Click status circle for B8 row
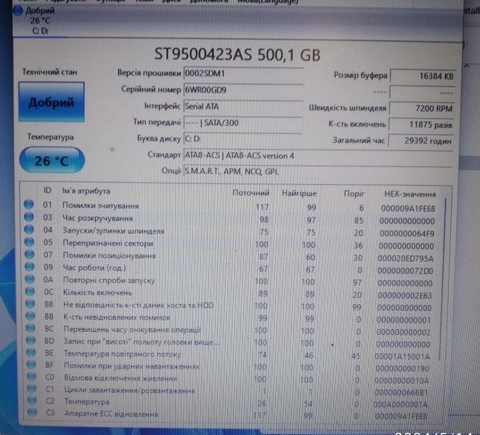This screenshot has height=435, width=480. 30,303
